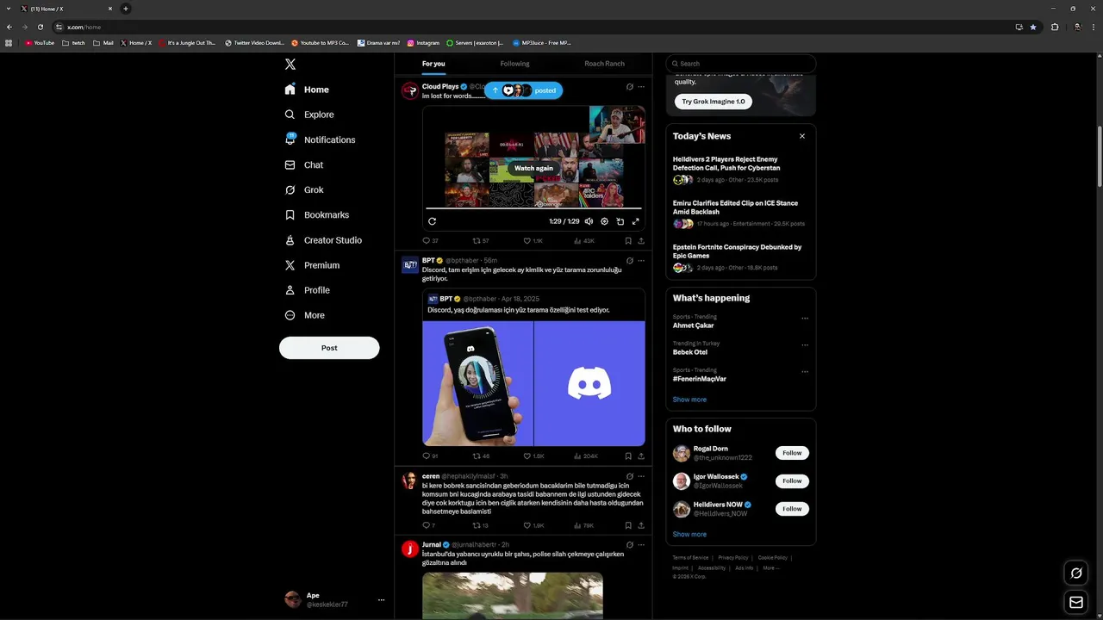Viewport: 1103px width, 620px height.
Task: Open the YouTube bookmark
Action: pyautogui.click(x=40, y=43)
